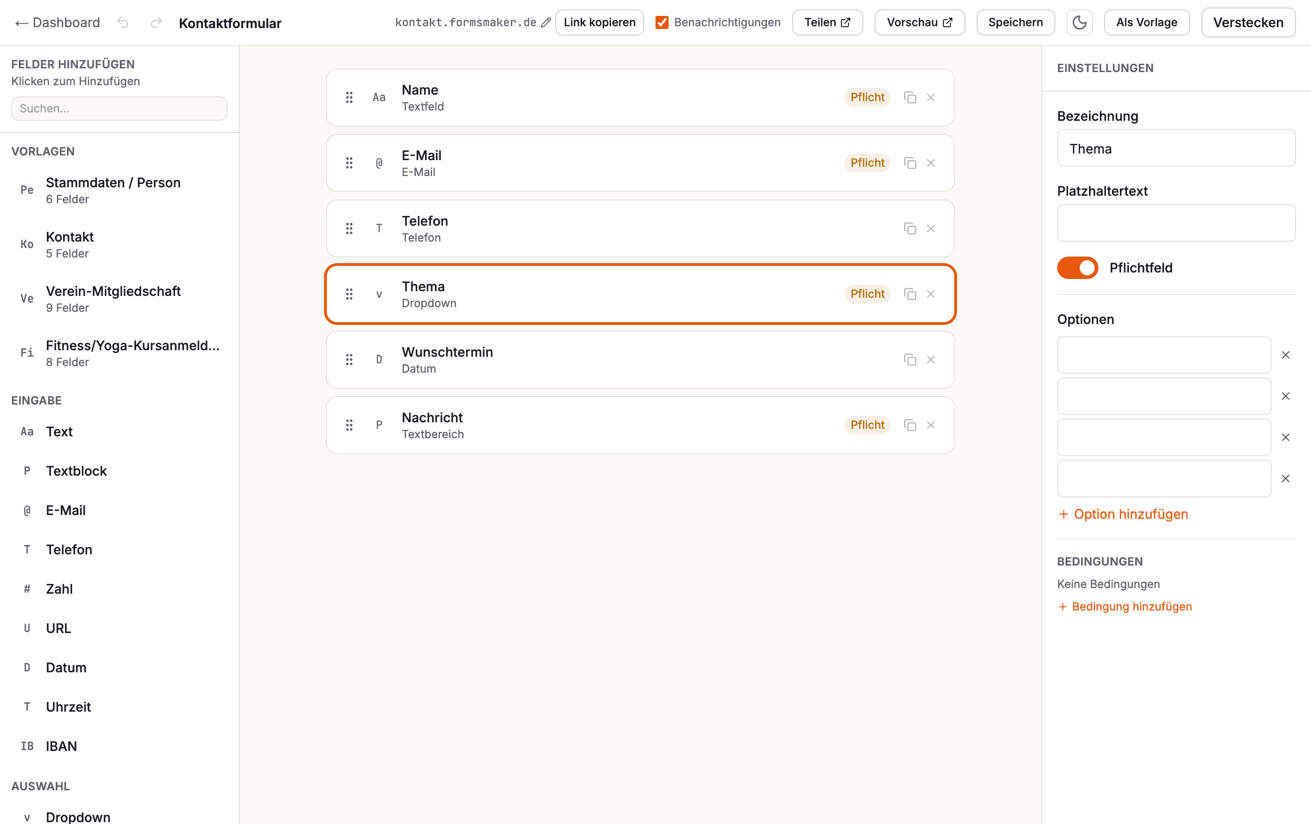Open the Vorschau preview
Image resolution: width=1311 pixels, height=824 pixels.
point(920,22)
